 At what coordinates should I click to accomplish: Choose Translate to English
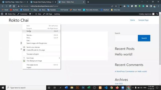(x=41, y=54)
